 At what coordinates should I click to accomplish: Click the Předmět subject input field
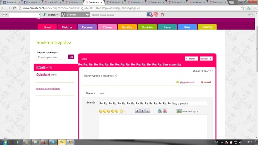click(153, 103)
